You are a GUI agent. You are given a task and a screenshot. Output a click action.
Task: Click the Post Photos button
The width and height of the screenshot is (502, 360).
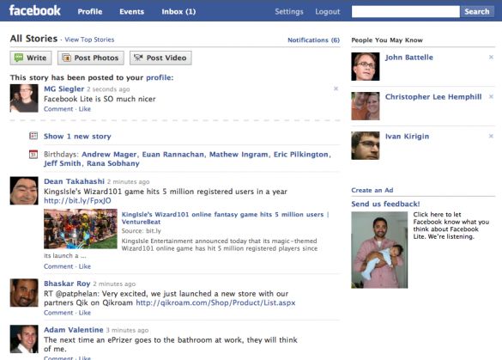point(91,58)
